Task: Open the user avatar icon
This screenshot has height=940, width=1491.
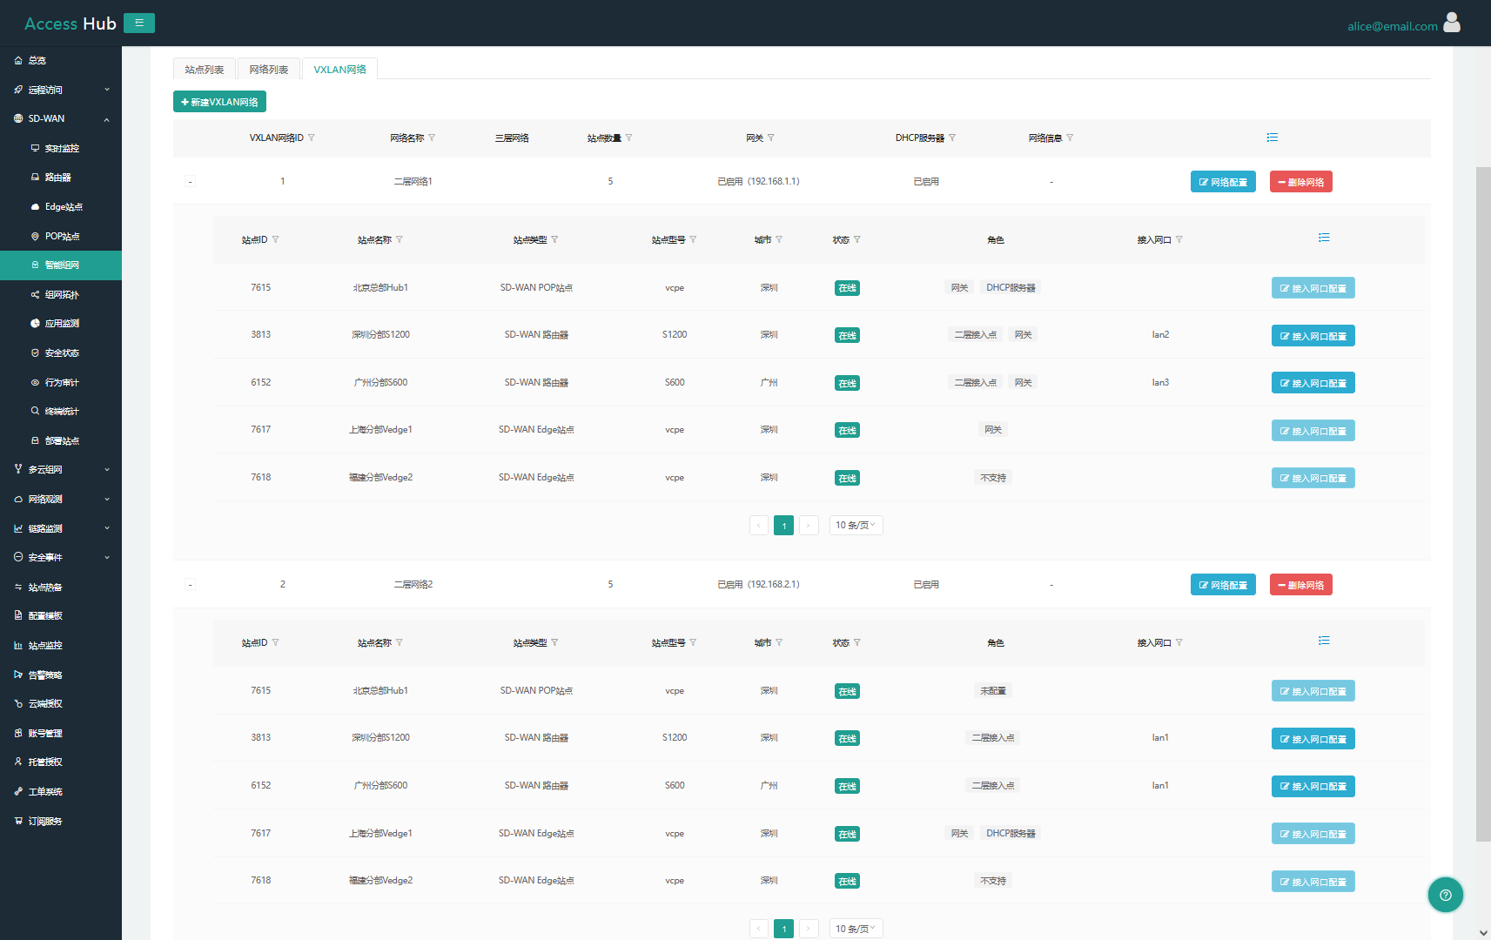Action: [x=1452, y=23]
